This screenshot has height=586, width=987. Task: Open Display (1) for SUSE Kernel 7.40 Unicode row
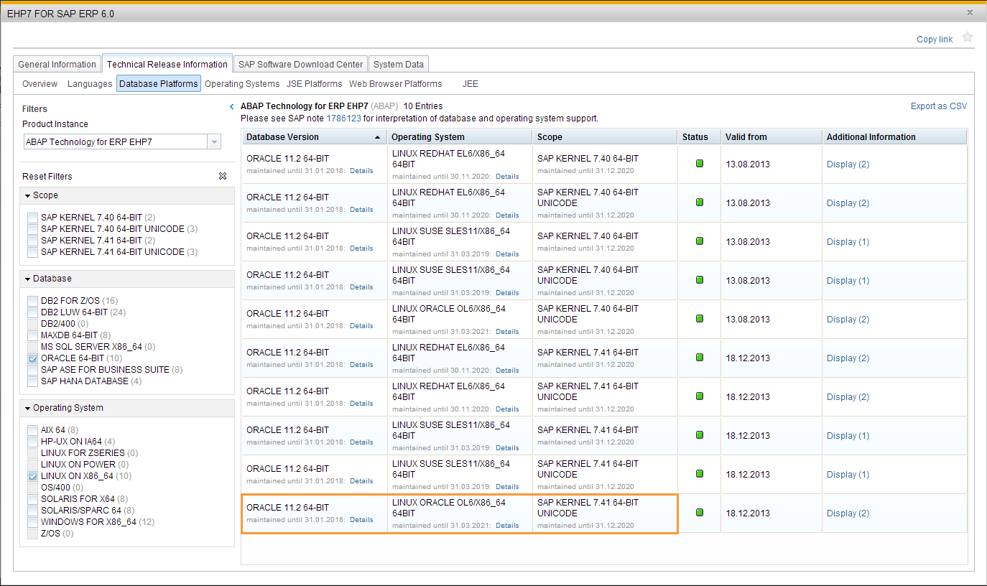coord(848,281)
